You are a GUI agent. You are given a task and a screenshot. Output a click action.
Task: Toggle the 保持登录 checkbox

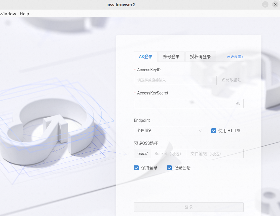click(x=136, y=168)
